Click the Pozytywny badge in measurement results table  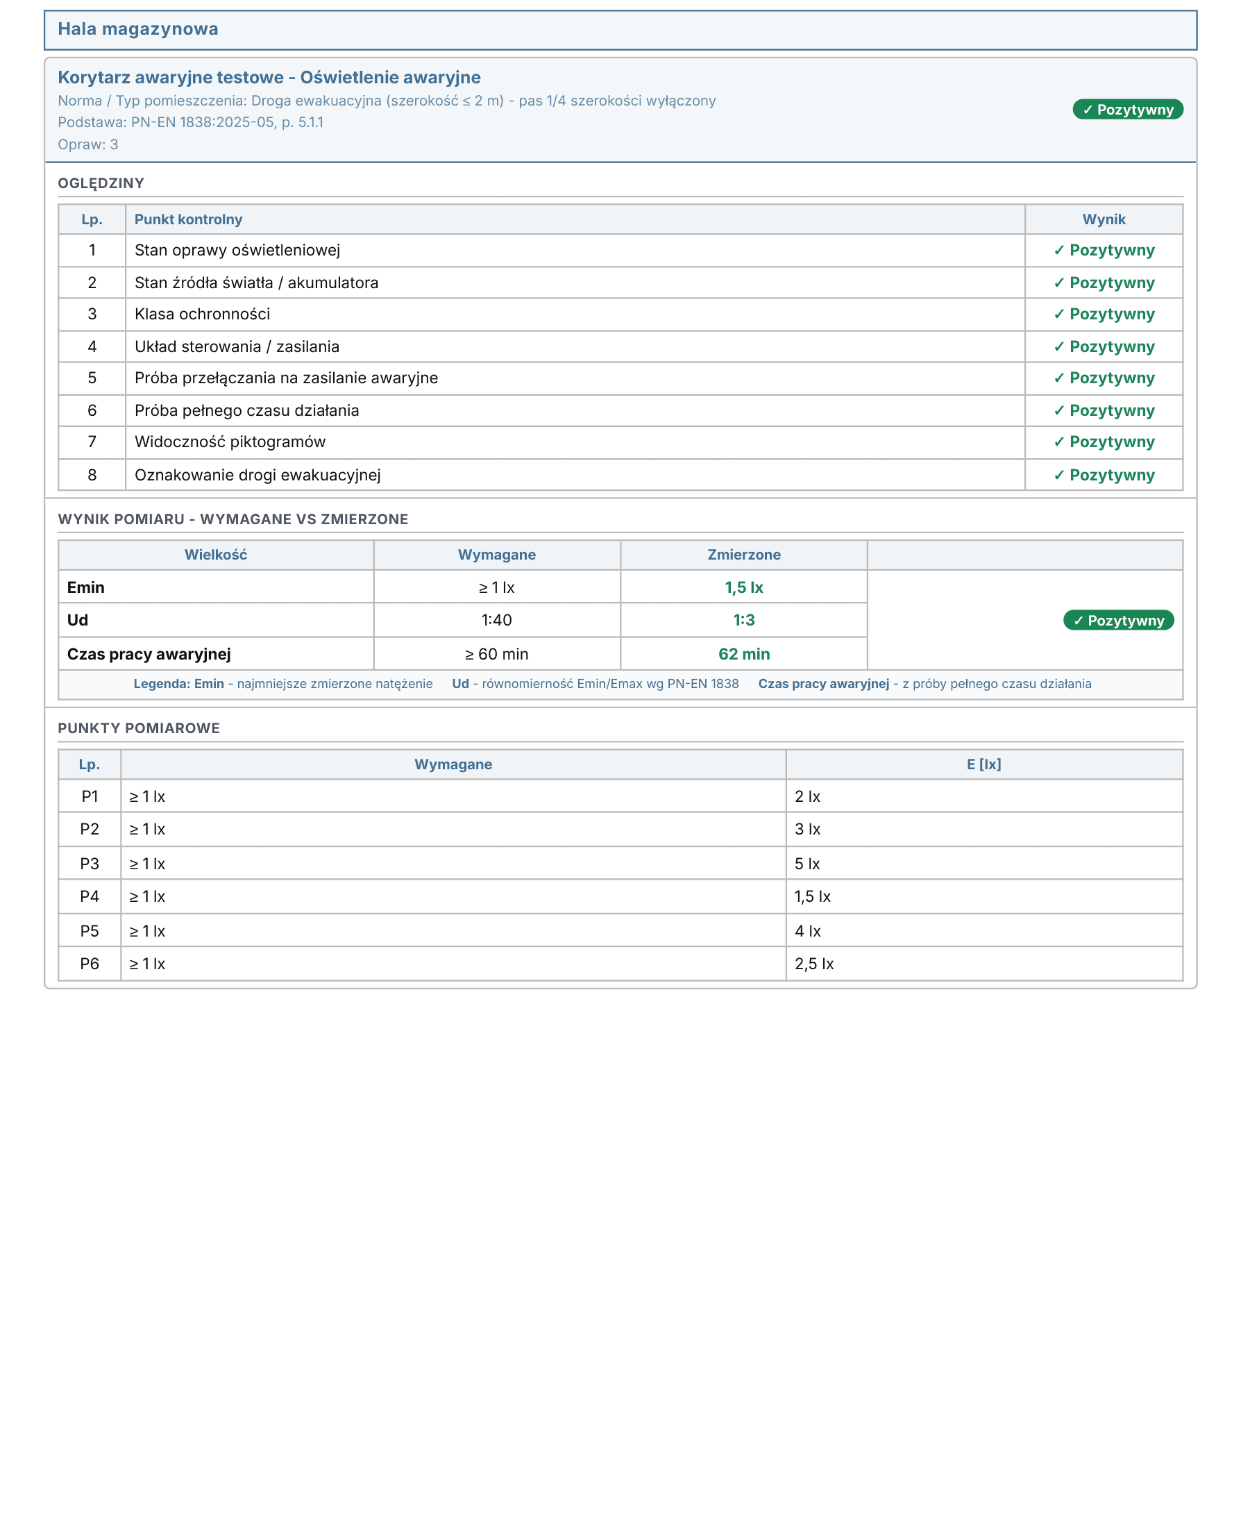pyautogui.click(x=1118, y=620)
